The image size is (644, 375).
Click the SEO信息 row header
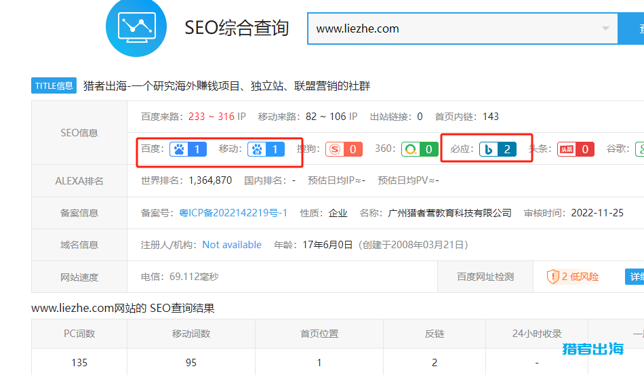coord(79,133)
